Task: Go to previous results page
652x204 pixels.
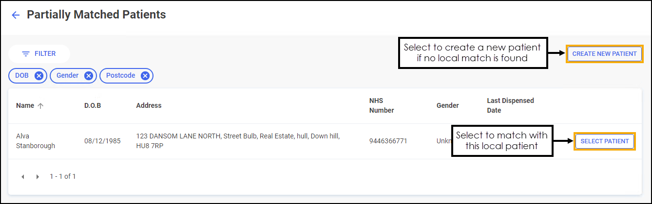Action: pos(23,177)
